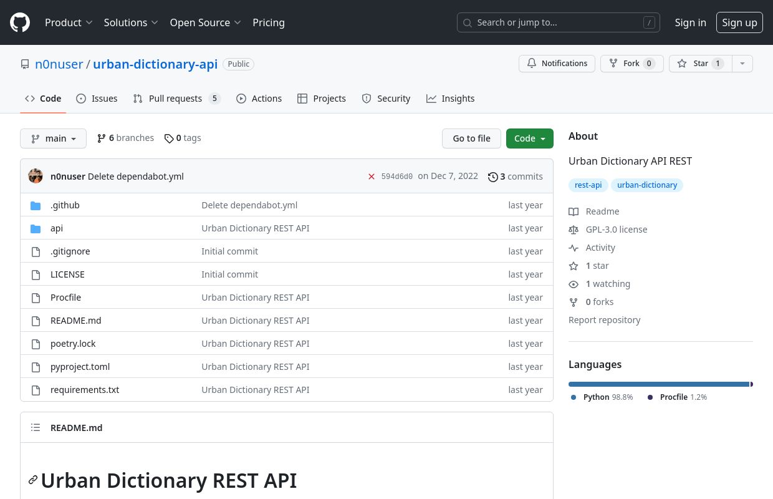
Task: Click the branch icon beside 6 branches
Action: (x=102, y=138)
